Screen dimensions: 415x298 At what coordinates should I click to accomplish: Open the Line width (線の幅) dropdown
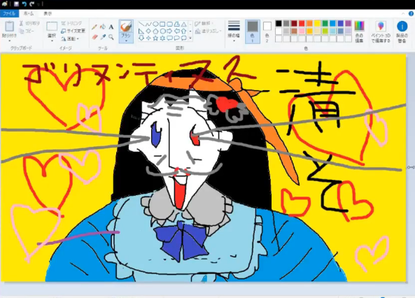point(234,31)
